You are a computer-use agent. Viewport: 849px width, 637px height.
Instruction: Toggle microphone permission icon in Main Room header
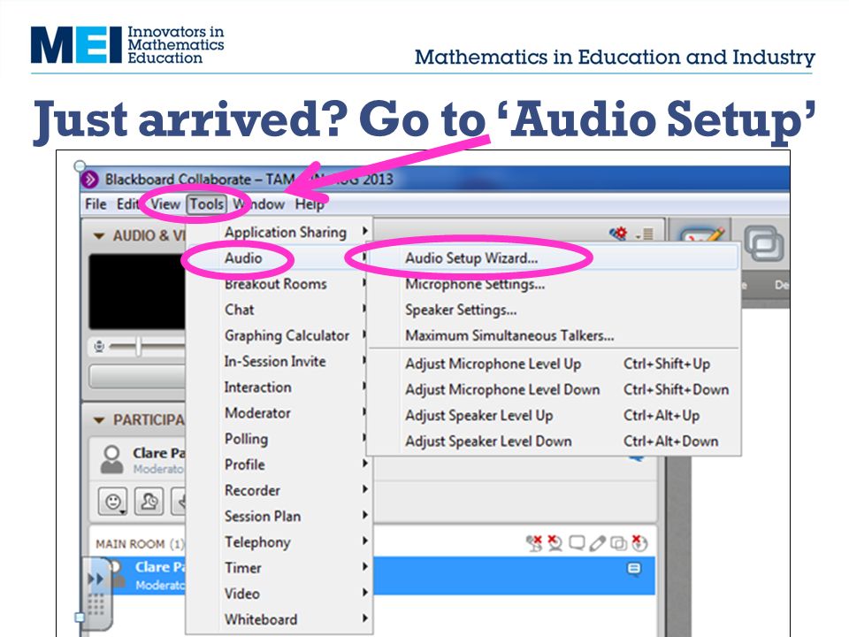(x=534, y=542)
